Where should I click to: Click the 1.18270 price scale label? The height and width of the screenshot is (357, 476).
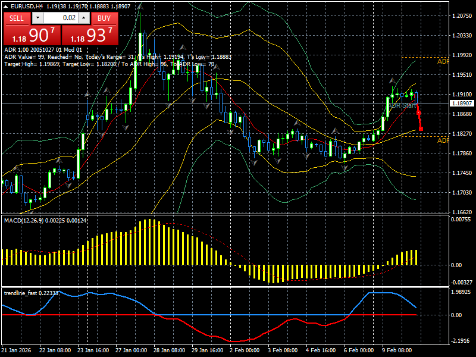pos(462,133)
